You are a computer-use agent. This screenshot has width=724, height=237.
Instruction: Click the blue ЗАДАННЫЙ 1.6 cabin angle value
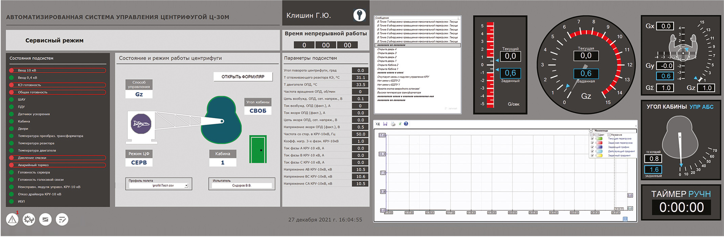(x=654, y=169)
